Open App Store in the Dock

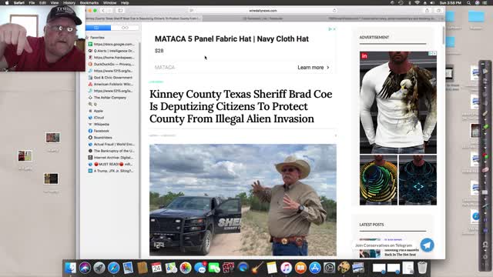coord(315,268)
